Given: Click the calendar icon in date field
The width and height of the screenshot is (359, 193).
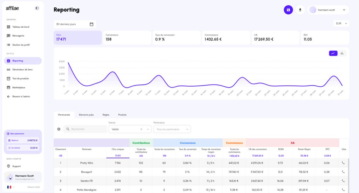Looking at the screenshot, I should click(x=92, y=24).
